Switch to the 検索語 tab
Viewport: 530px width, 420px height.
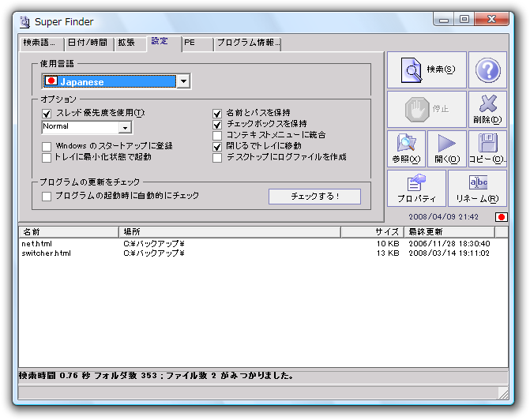coord(42,44)
